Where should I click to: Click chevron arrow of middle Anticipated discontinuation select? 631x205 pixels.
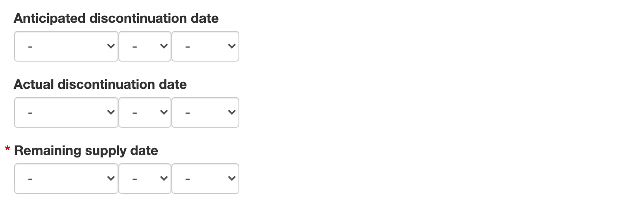pyautogui.click(x=164, y=46)
